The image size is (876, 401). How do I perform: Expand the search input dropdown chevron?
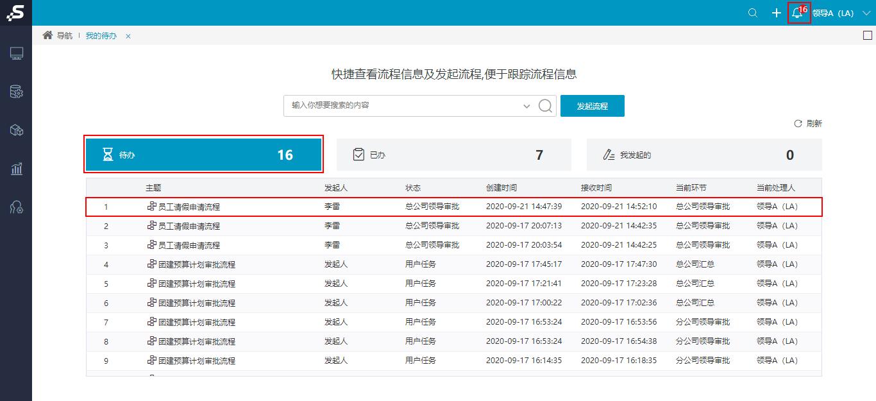pos(526,105)
